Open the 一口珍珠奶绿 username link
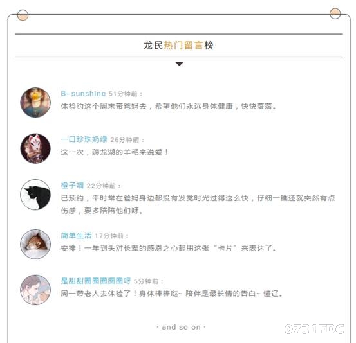This screenshot has width=356, height=343. (84, 139)
